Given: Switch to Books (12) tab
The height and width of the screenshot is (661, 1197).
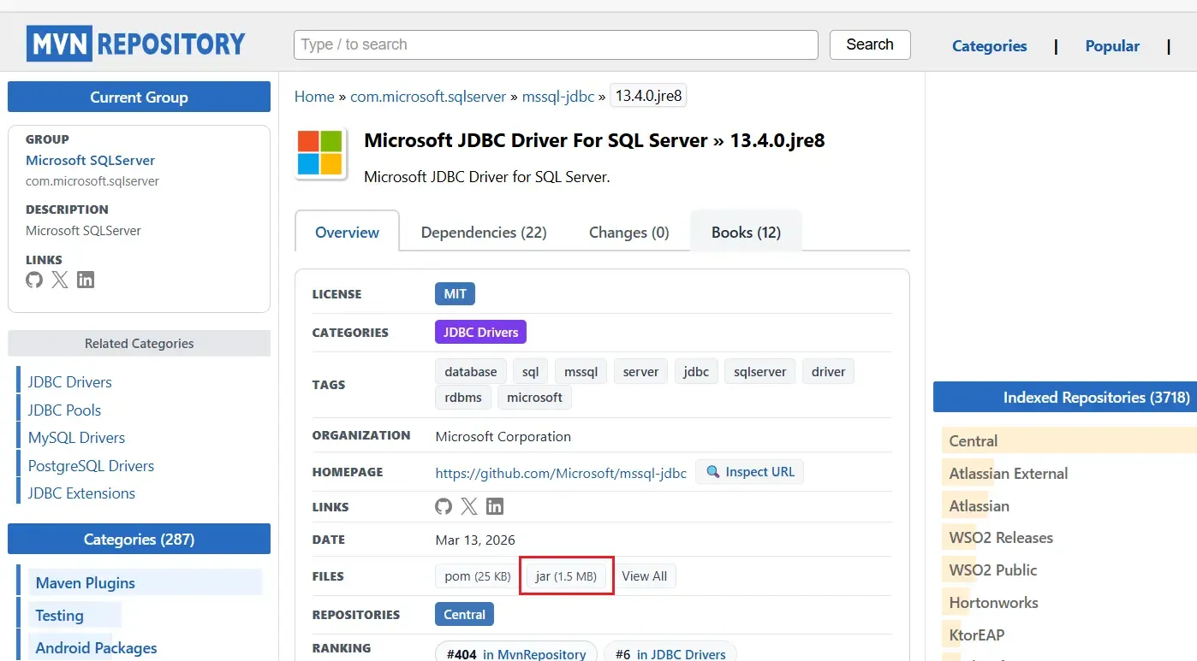Looking at the screenshot, I should tap(746, 232).
